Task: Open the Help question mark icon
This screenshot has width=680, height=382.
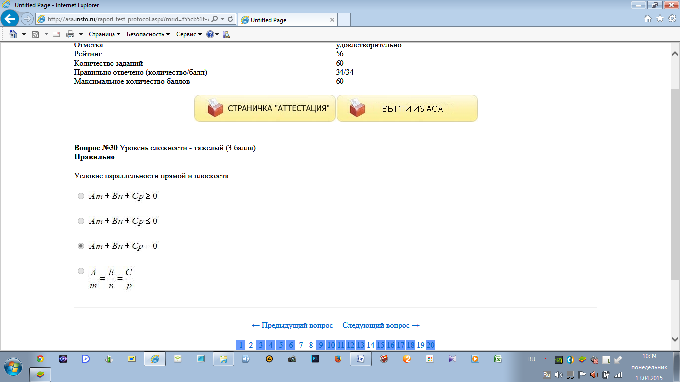Action: (210, 34)
